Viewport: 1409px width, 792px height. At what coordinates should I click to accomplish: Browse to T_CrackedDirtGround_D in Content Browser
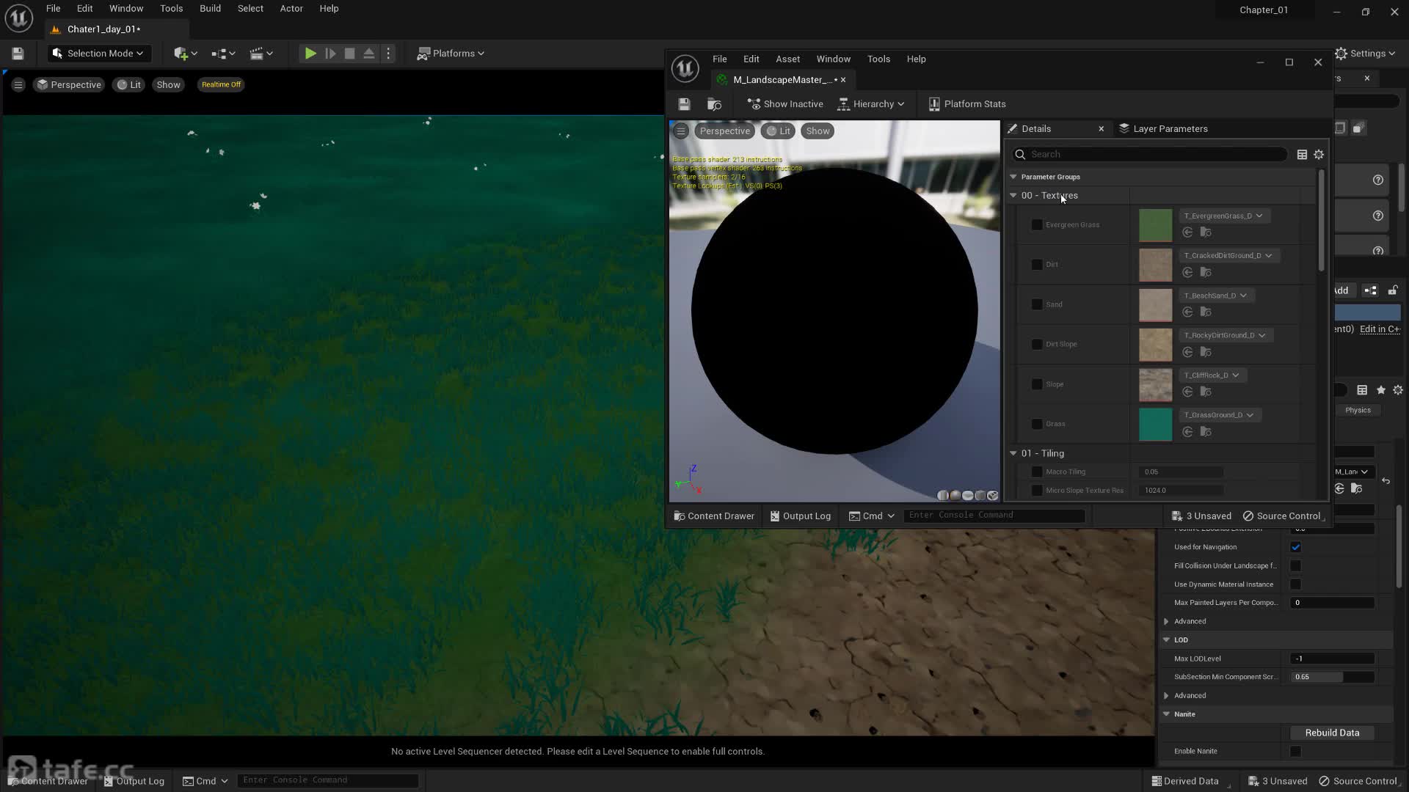[1206, 273]
